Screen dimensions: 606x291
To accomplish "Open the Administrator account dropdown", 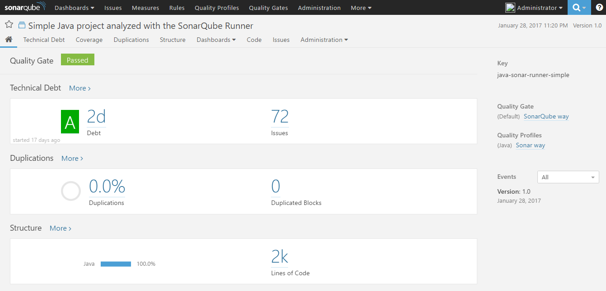I will [540, 8].
